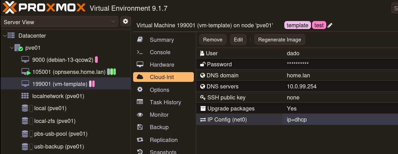398x154 pixels.
Task: Click the Options gear icon
Action: [140, 89]
